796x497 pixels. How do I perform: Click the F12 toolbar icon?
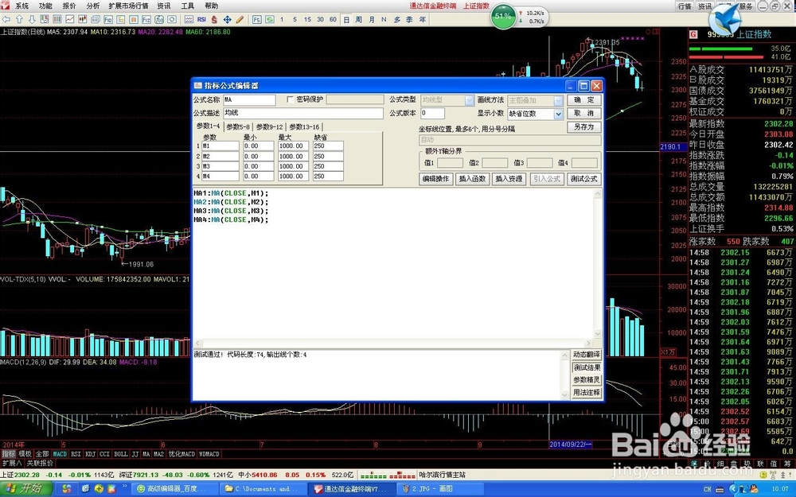tap(146, 19)
